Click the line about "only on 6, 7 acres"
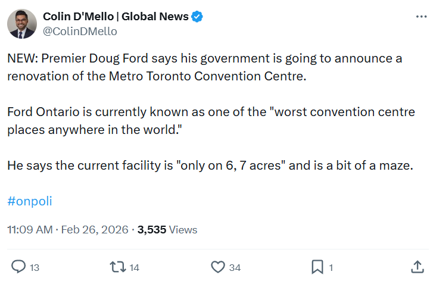This screenshot has height=284, width=433. (210, 166)
